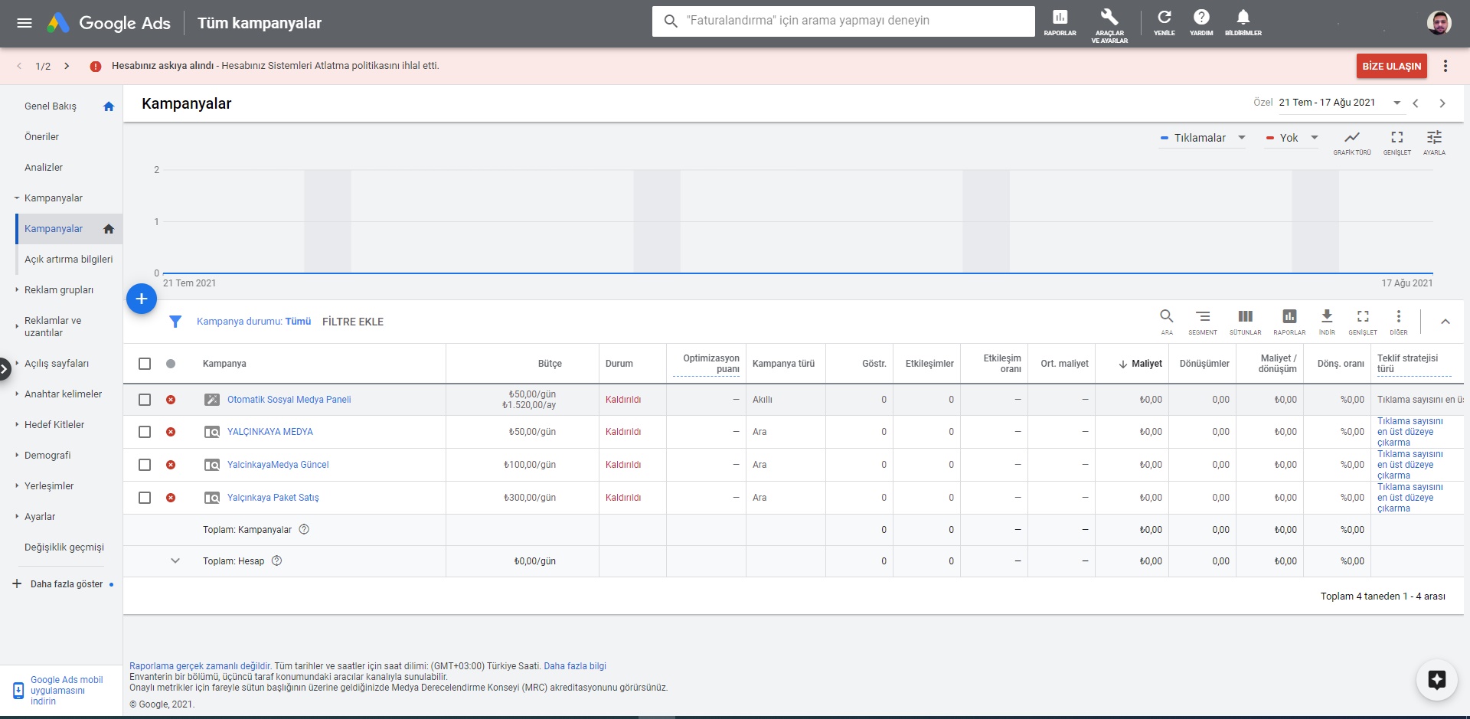
Task: Click the Google Ads logo
Action: [109, 23]
